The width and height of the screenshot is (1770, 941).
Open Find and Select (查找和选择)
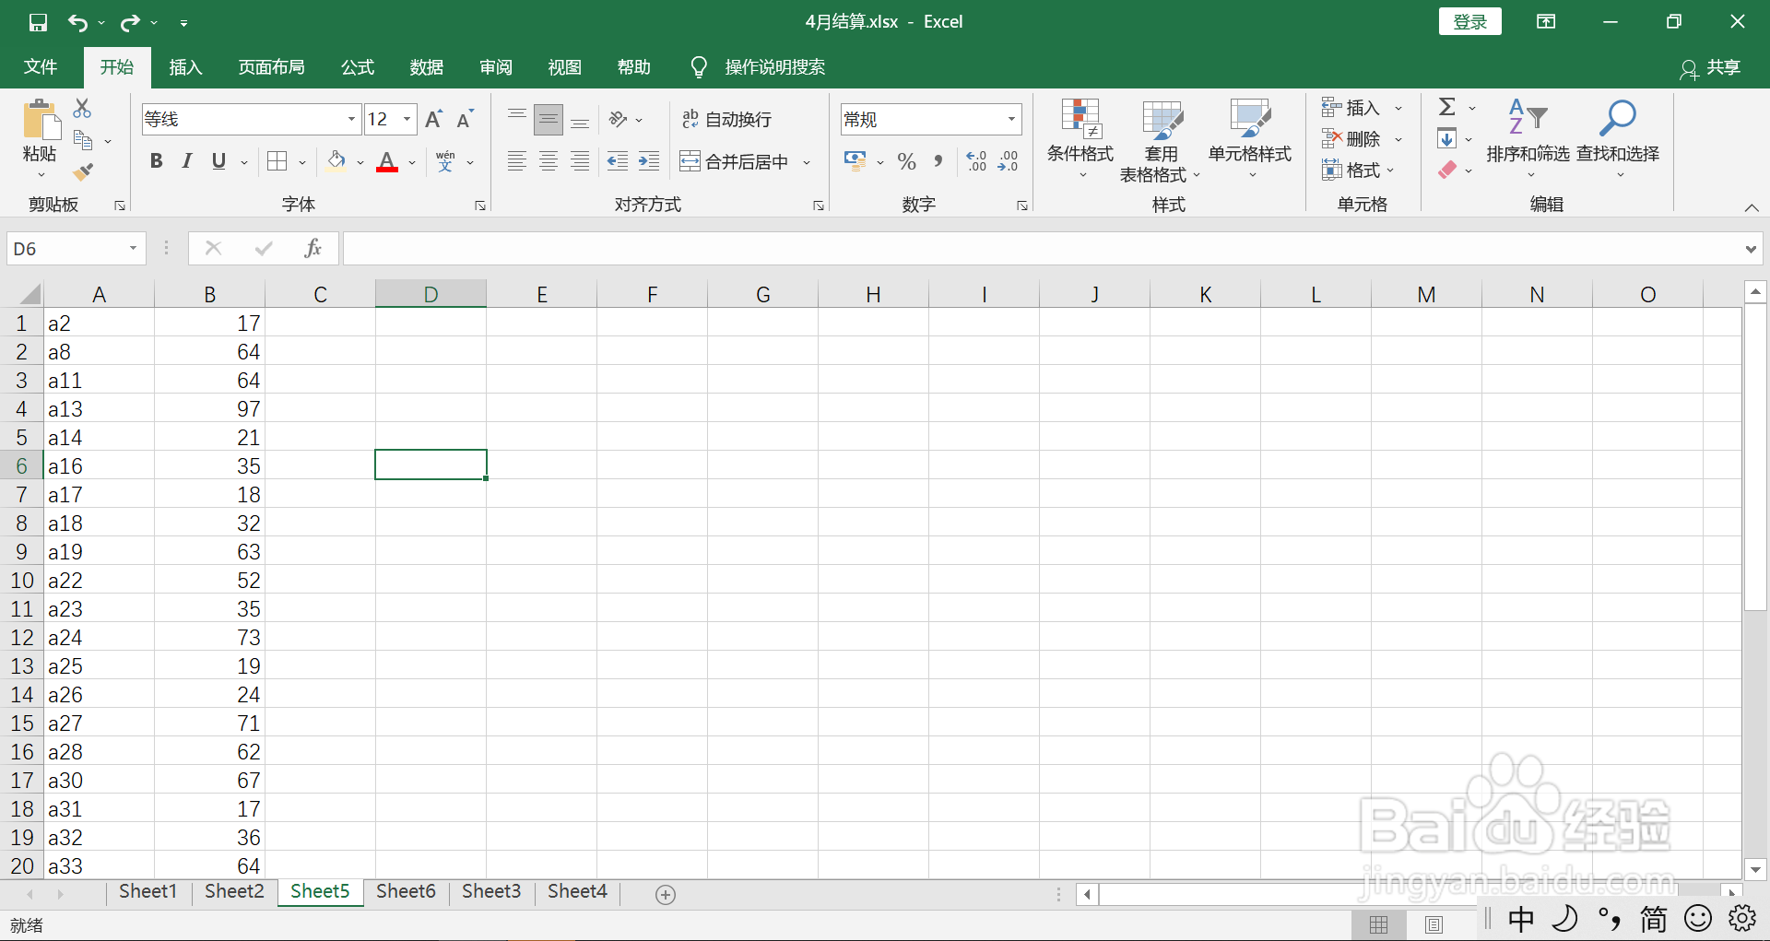coord(1618,138)
